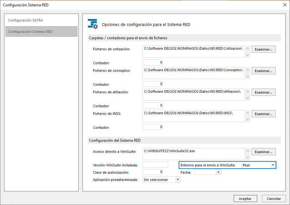Click the Sistema RED configuration gear icon
The image size is (290, 205).
click(93, 24)
